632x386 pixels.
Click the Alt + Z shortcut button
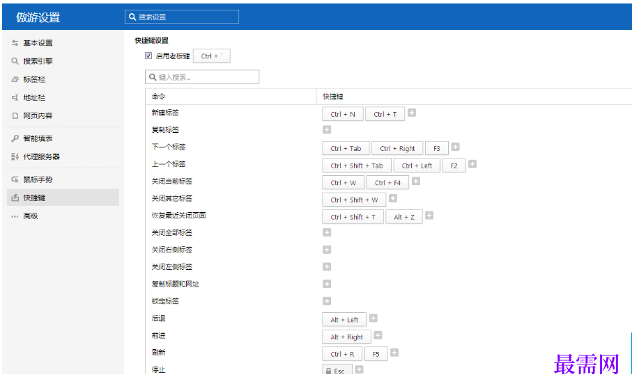pos(404,217)
